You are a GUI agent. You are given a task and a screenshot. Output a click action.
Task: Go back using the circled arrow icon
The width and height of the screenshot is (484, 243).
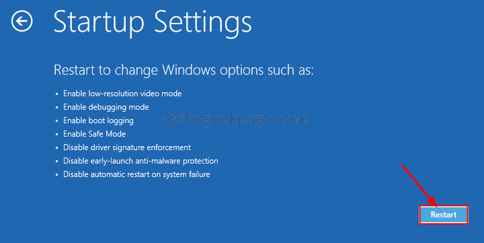(22, 21)
